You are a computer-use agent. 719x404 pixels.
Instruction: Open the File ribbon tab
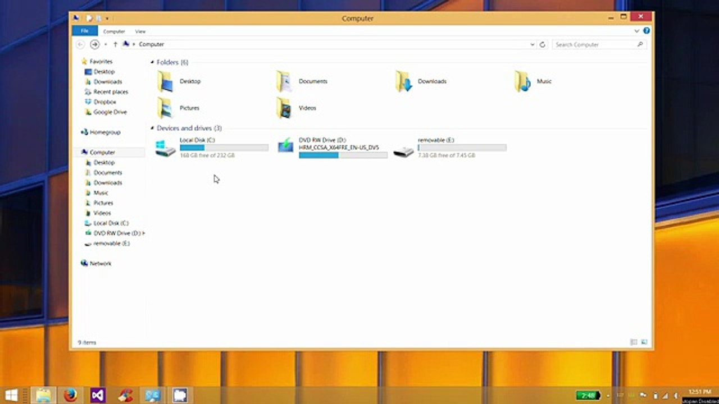(x=85, y=31)
